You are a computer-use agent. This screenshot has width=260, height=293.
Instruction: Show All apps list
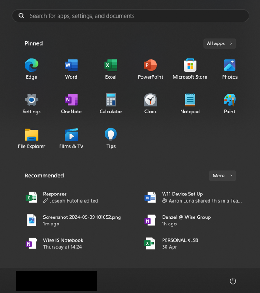point(220,43)
